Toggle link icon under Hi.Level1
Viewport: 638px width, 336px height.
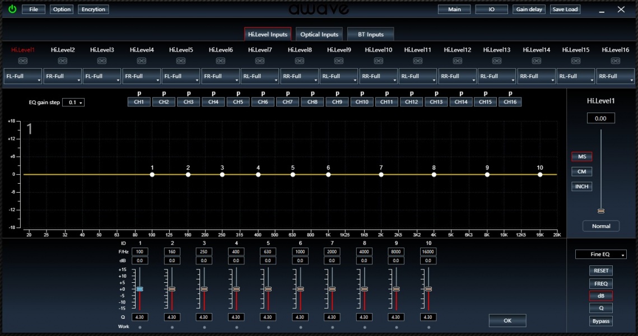click(x=23, y=61)
